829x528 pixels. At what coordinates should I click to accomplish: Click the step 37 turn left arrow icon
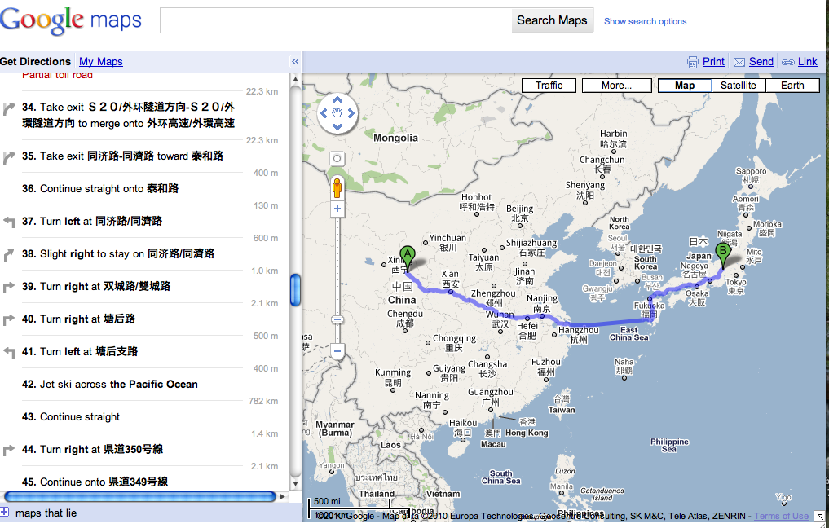[9, 222]
